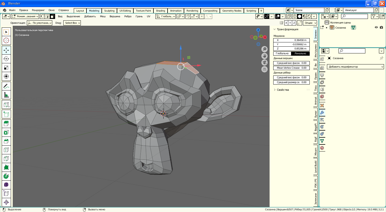Open the Output properties tab
386x212 pixels.
[x=322, y=75]
